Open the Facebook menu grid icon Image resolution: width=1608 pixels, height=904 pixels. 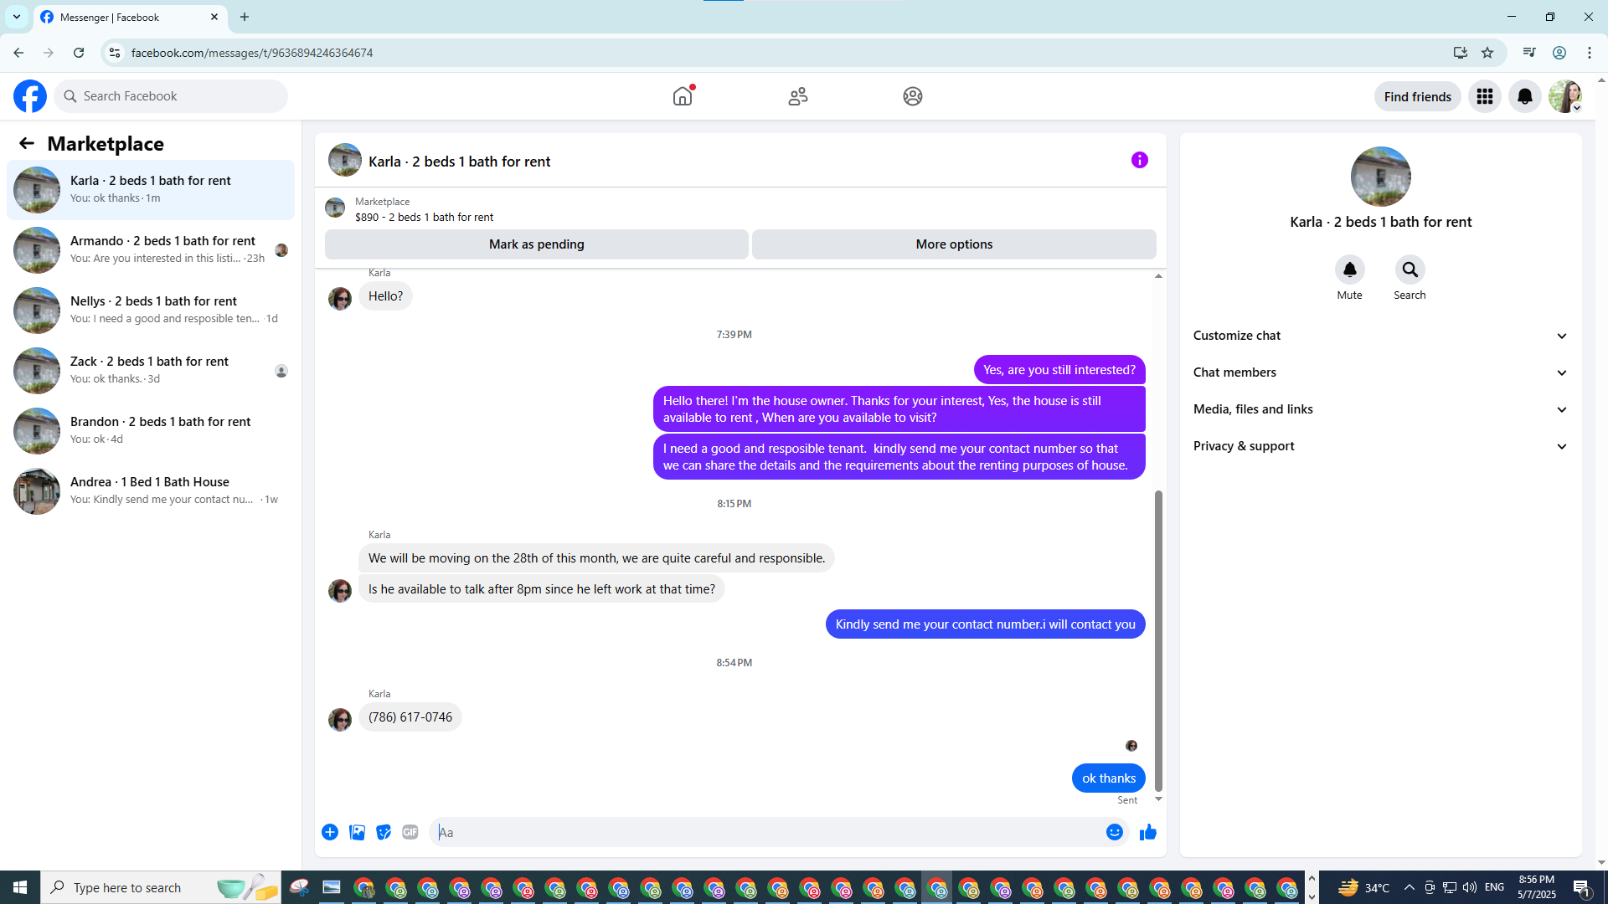(1484, 96)
